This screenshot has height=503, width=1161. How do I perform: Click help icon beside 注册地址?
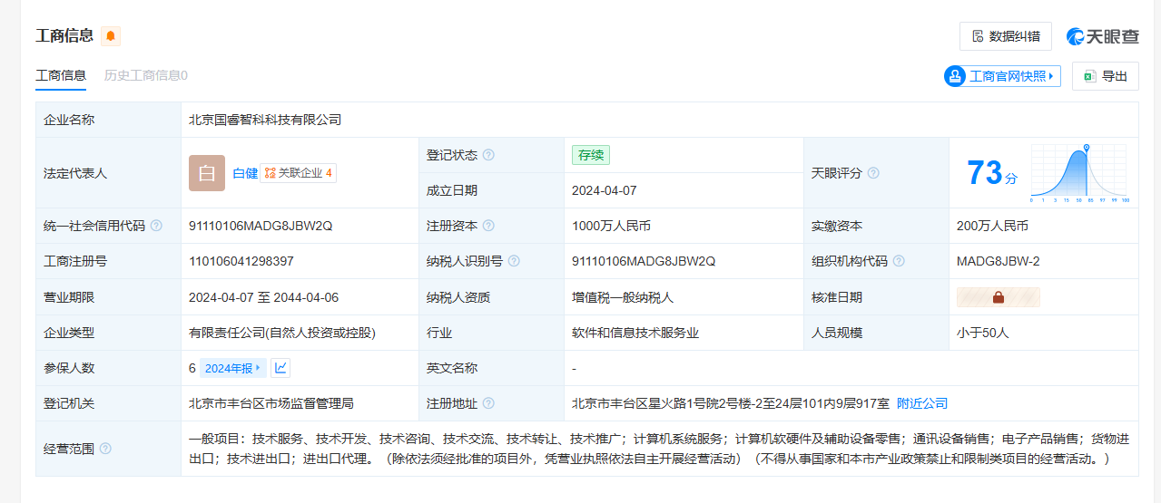488,403
